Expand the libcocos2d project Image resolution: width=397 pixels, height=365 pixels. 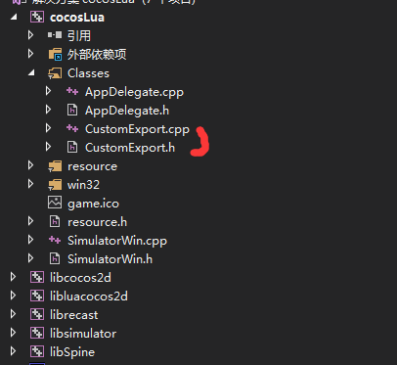click(x=13, y=277)
